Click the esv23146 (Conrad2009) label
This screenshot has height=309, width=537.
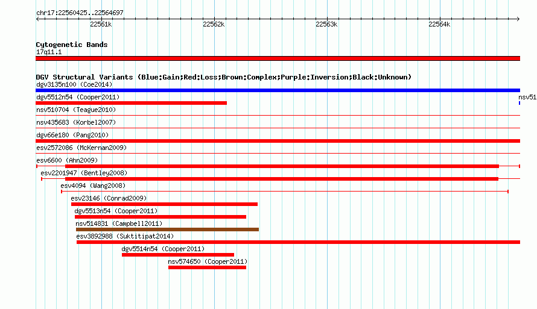pyautogui.click(x=109, y=198)
